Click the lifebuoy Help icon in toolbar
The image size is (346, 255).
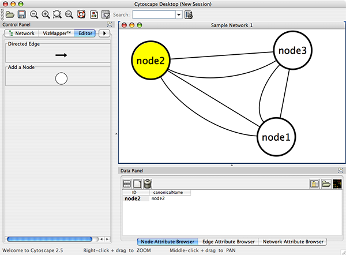pos(81,14)
